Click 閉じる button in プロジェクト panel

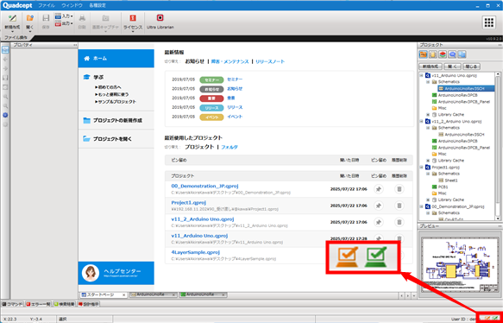471,66
